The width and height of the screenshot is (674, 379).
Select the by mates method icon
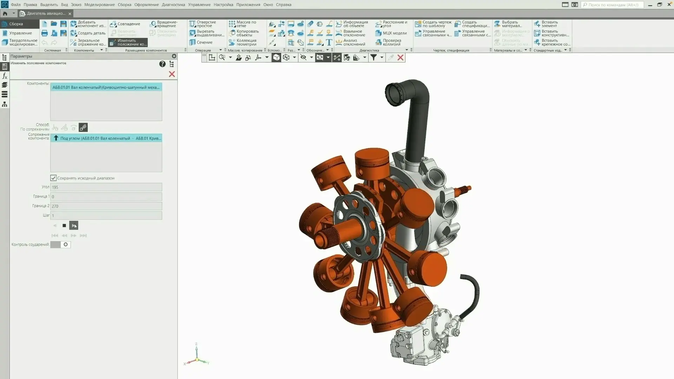pyautogui.click(x=83, y=127)
